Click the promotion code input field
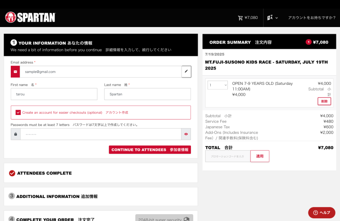The height and width of the screenshot is (221, 340). click(228, 156)
